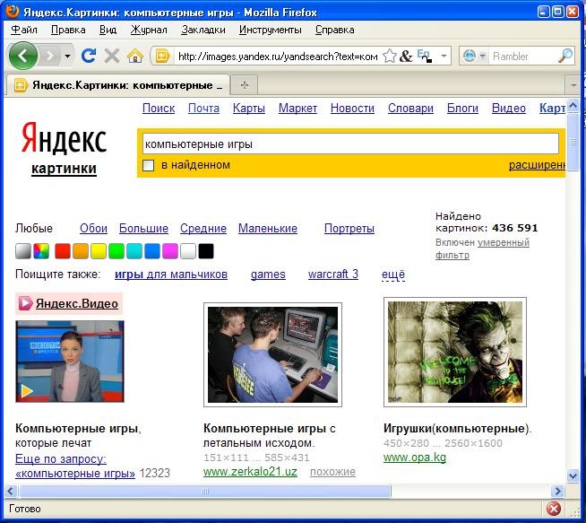
Task: Click the site identity icon in address bar
Action: pos(162,57)
